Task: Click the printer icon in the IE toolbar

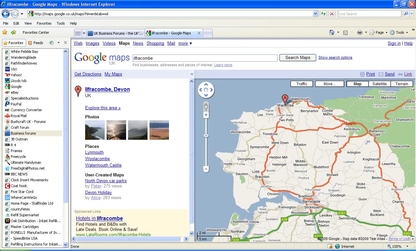Action: [359, 32]
